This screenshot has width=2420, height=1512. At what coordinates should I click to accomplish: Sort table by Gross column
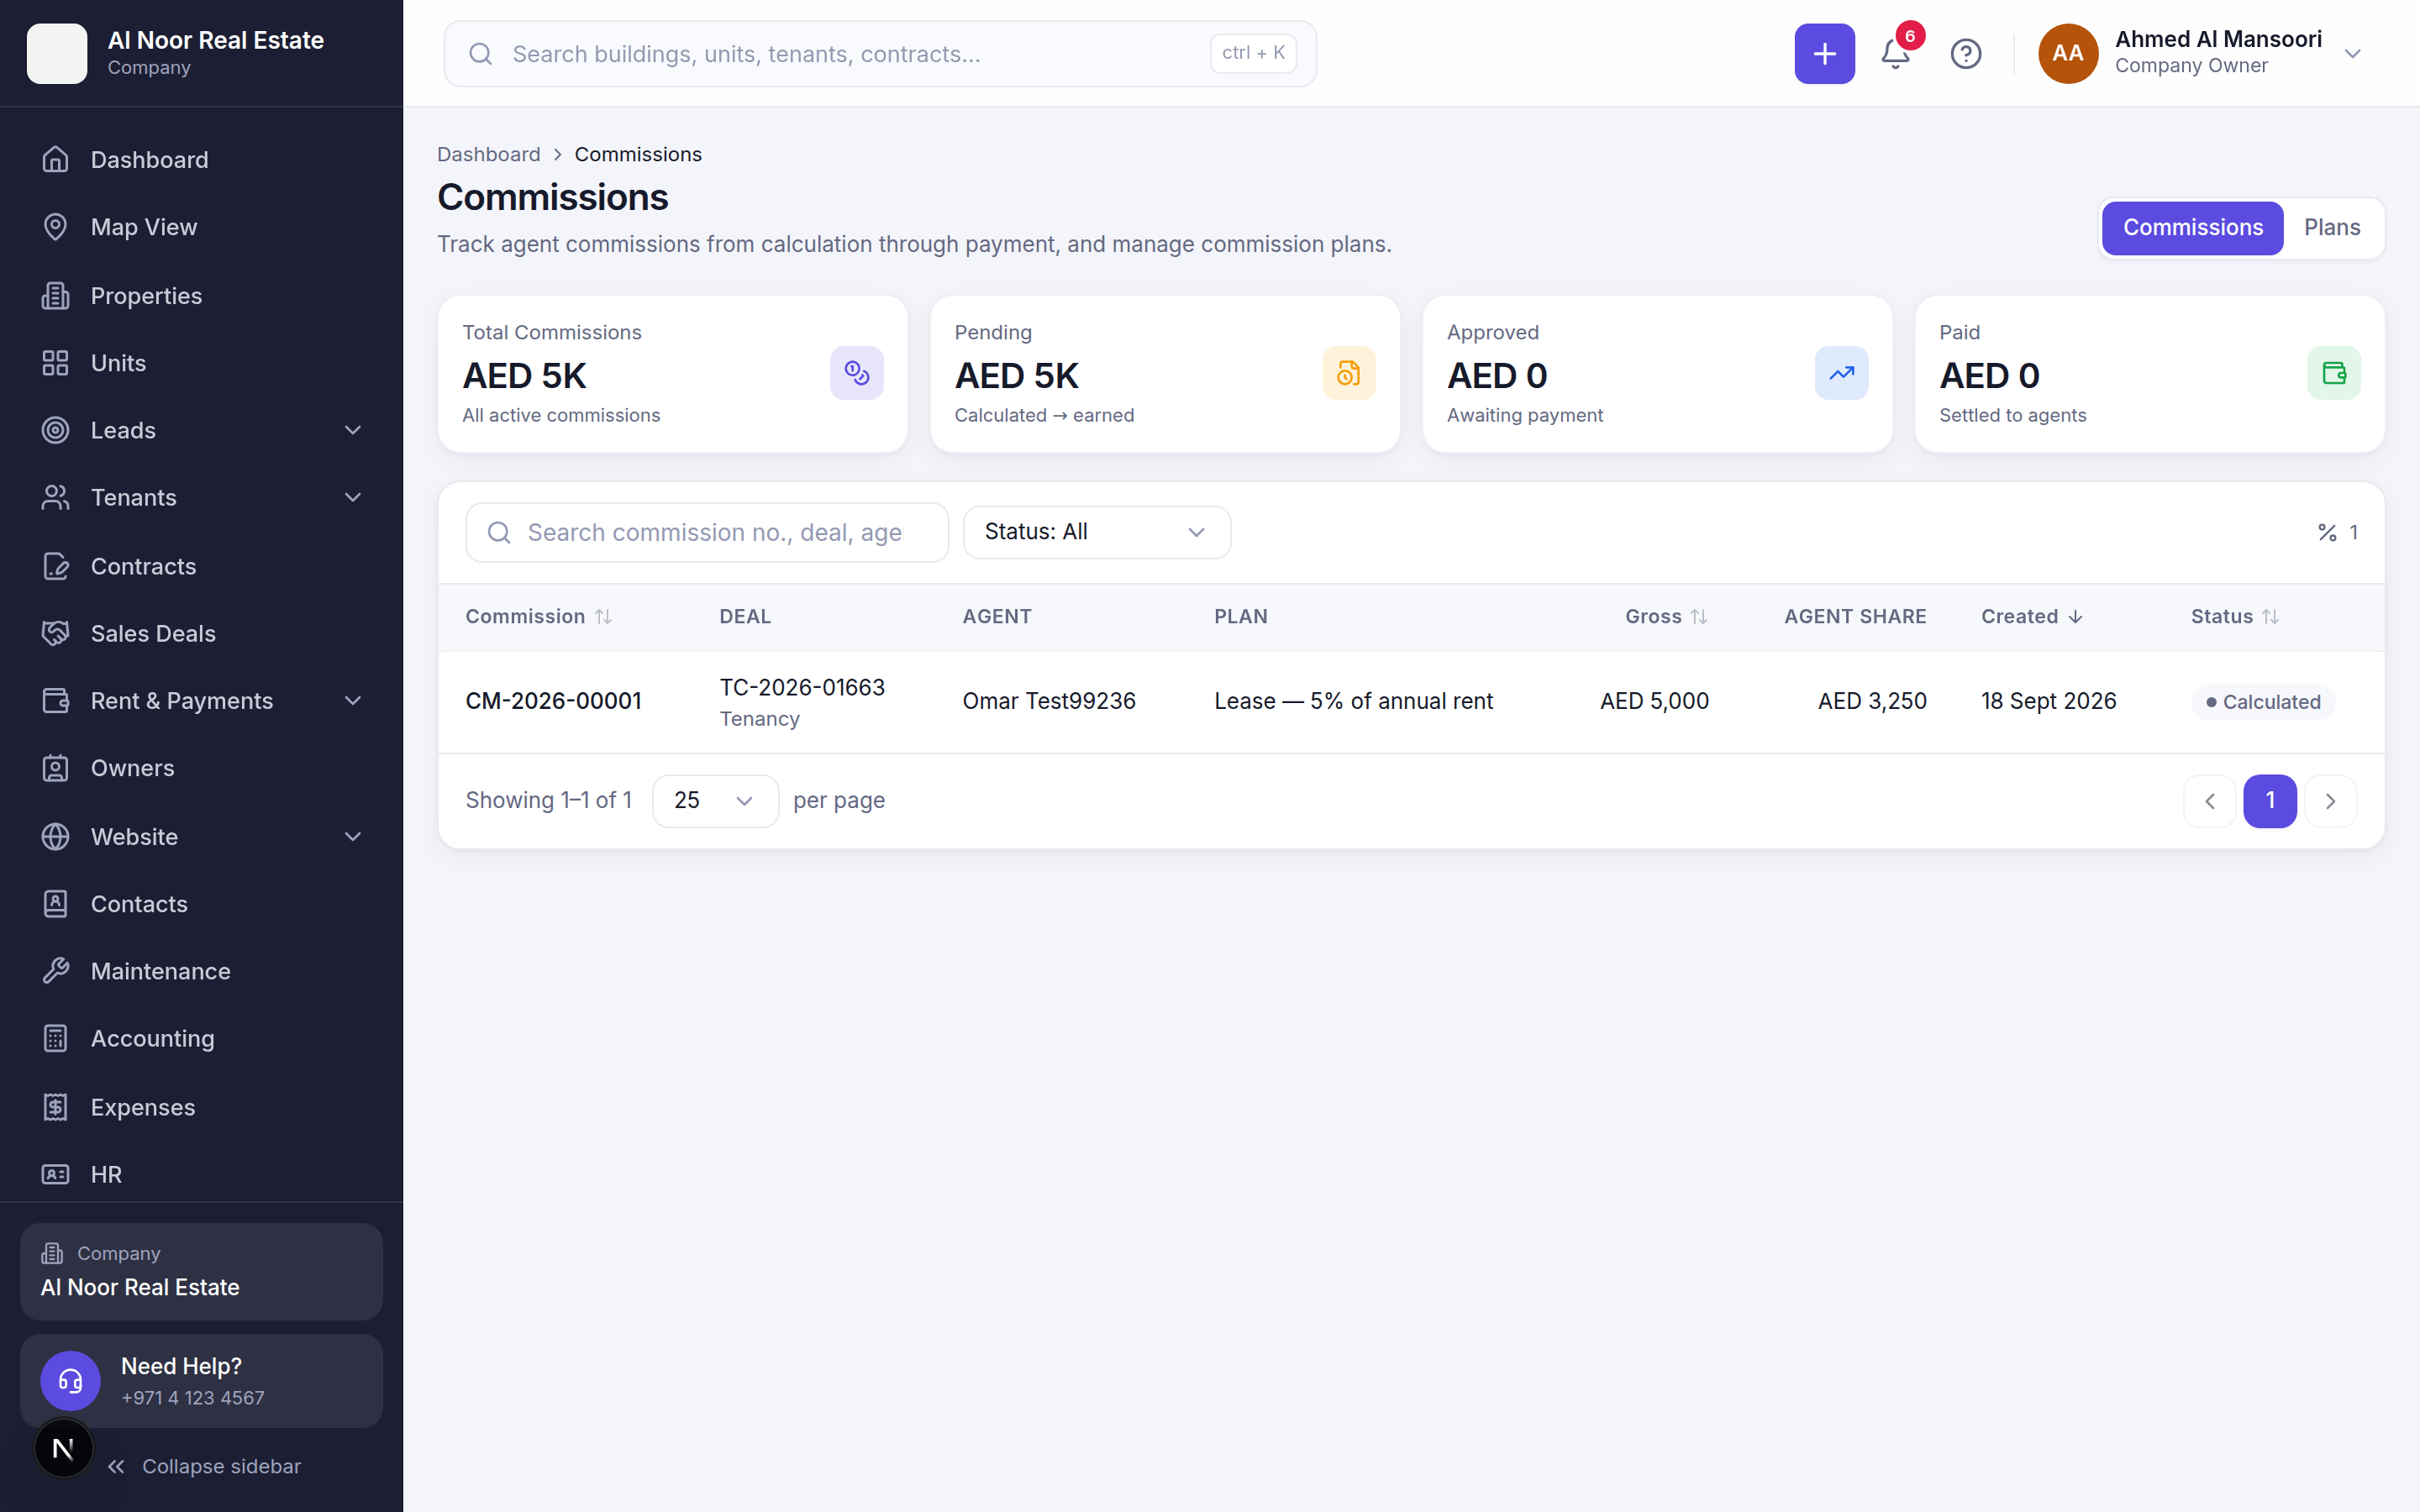[1666, 616]
